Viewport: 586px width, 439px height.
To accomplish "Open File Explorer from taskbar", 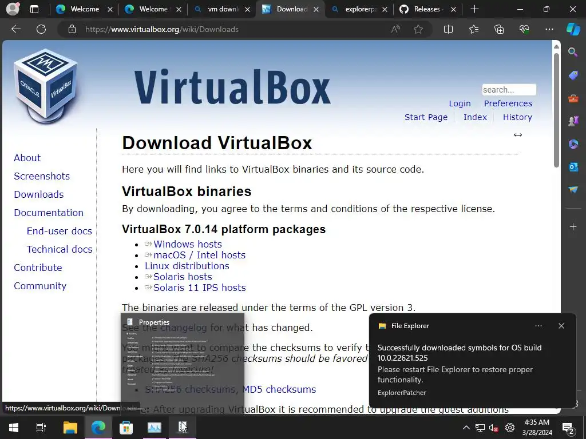I will click(70, 428).
